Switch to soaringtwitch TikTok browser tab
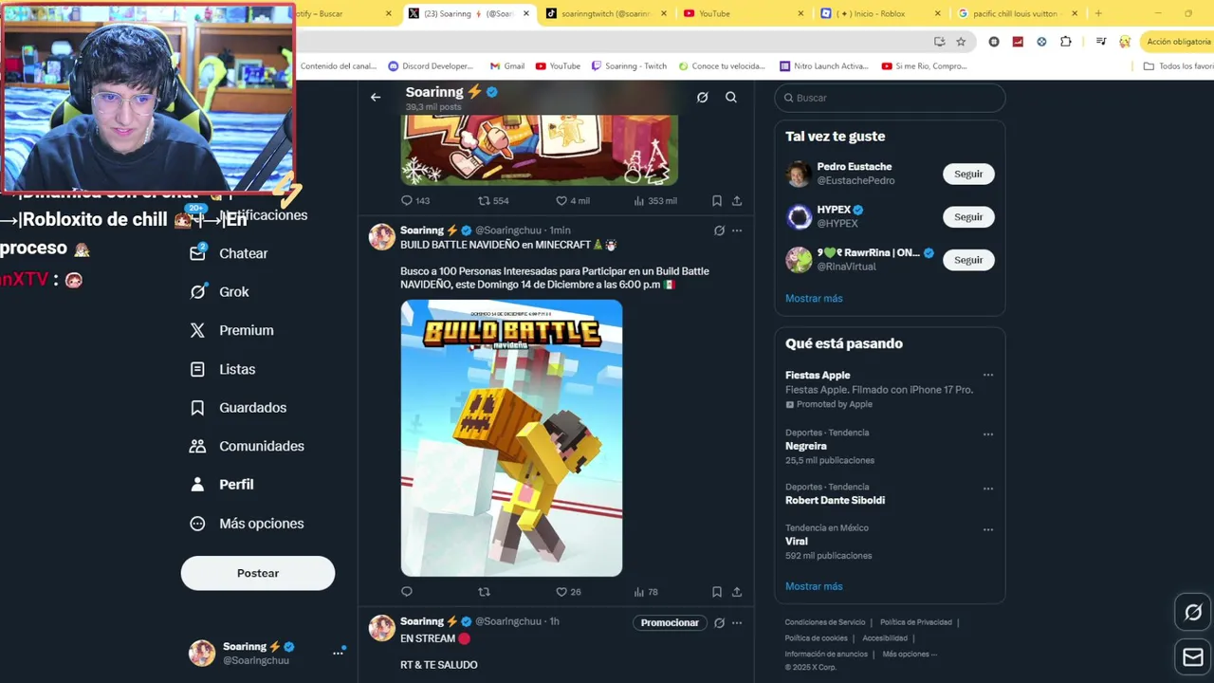This screenshot has height=683, width=1214. click(x=603, y=13)
